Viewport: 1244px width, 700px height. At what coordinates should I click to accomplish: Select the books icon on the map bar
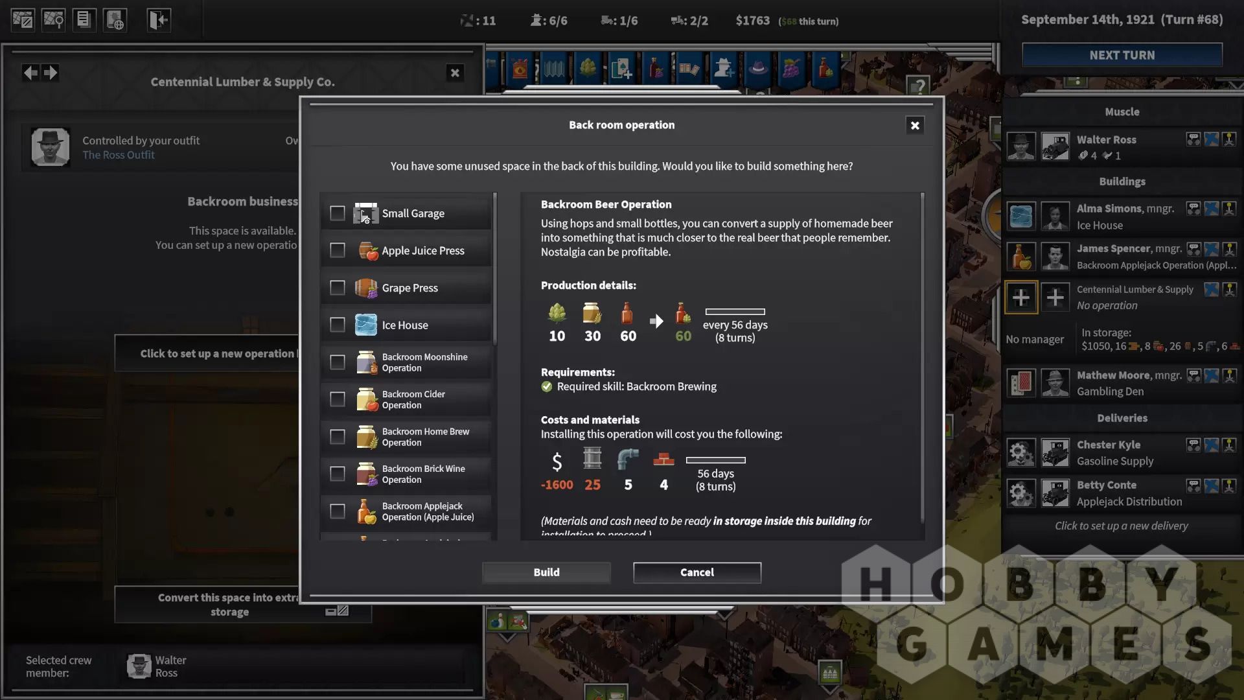[689, 67]
